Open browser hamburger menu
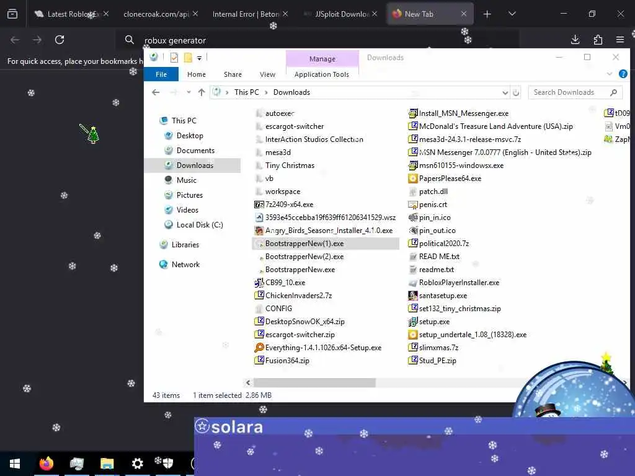This screenshot has width=635, height=476. (x=620, y=40)
